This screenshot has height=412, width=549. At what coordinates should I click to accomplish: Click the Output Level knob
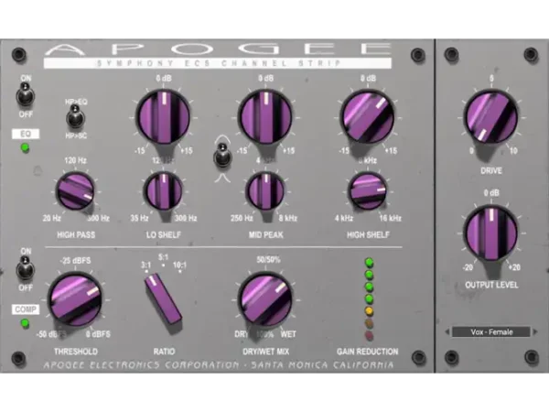490,233
